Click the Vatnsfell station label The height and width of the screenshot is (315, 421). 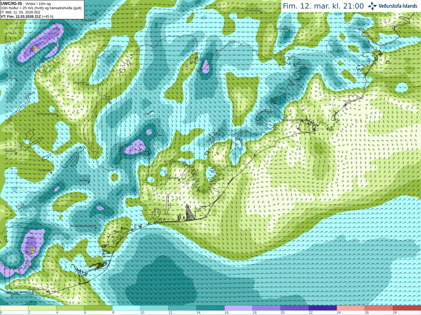[10, 151]
